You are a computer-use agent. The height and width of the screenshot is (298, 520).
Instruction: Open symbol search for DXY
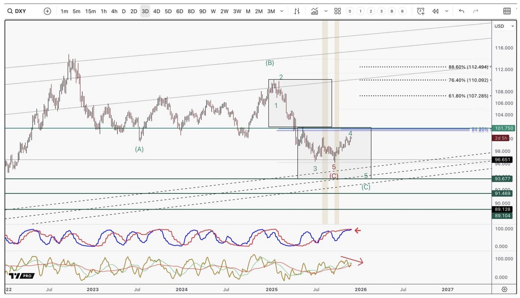click(x=17, y=11)
